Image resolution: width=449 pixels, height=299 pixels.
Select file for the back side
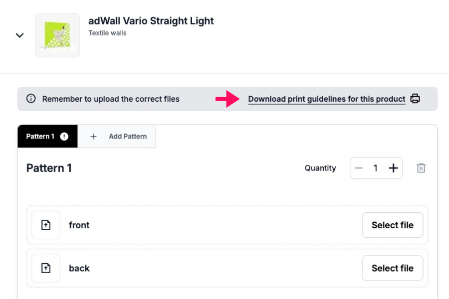tap(392, 268)
